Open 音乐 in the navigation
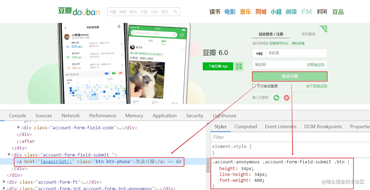 245,12
